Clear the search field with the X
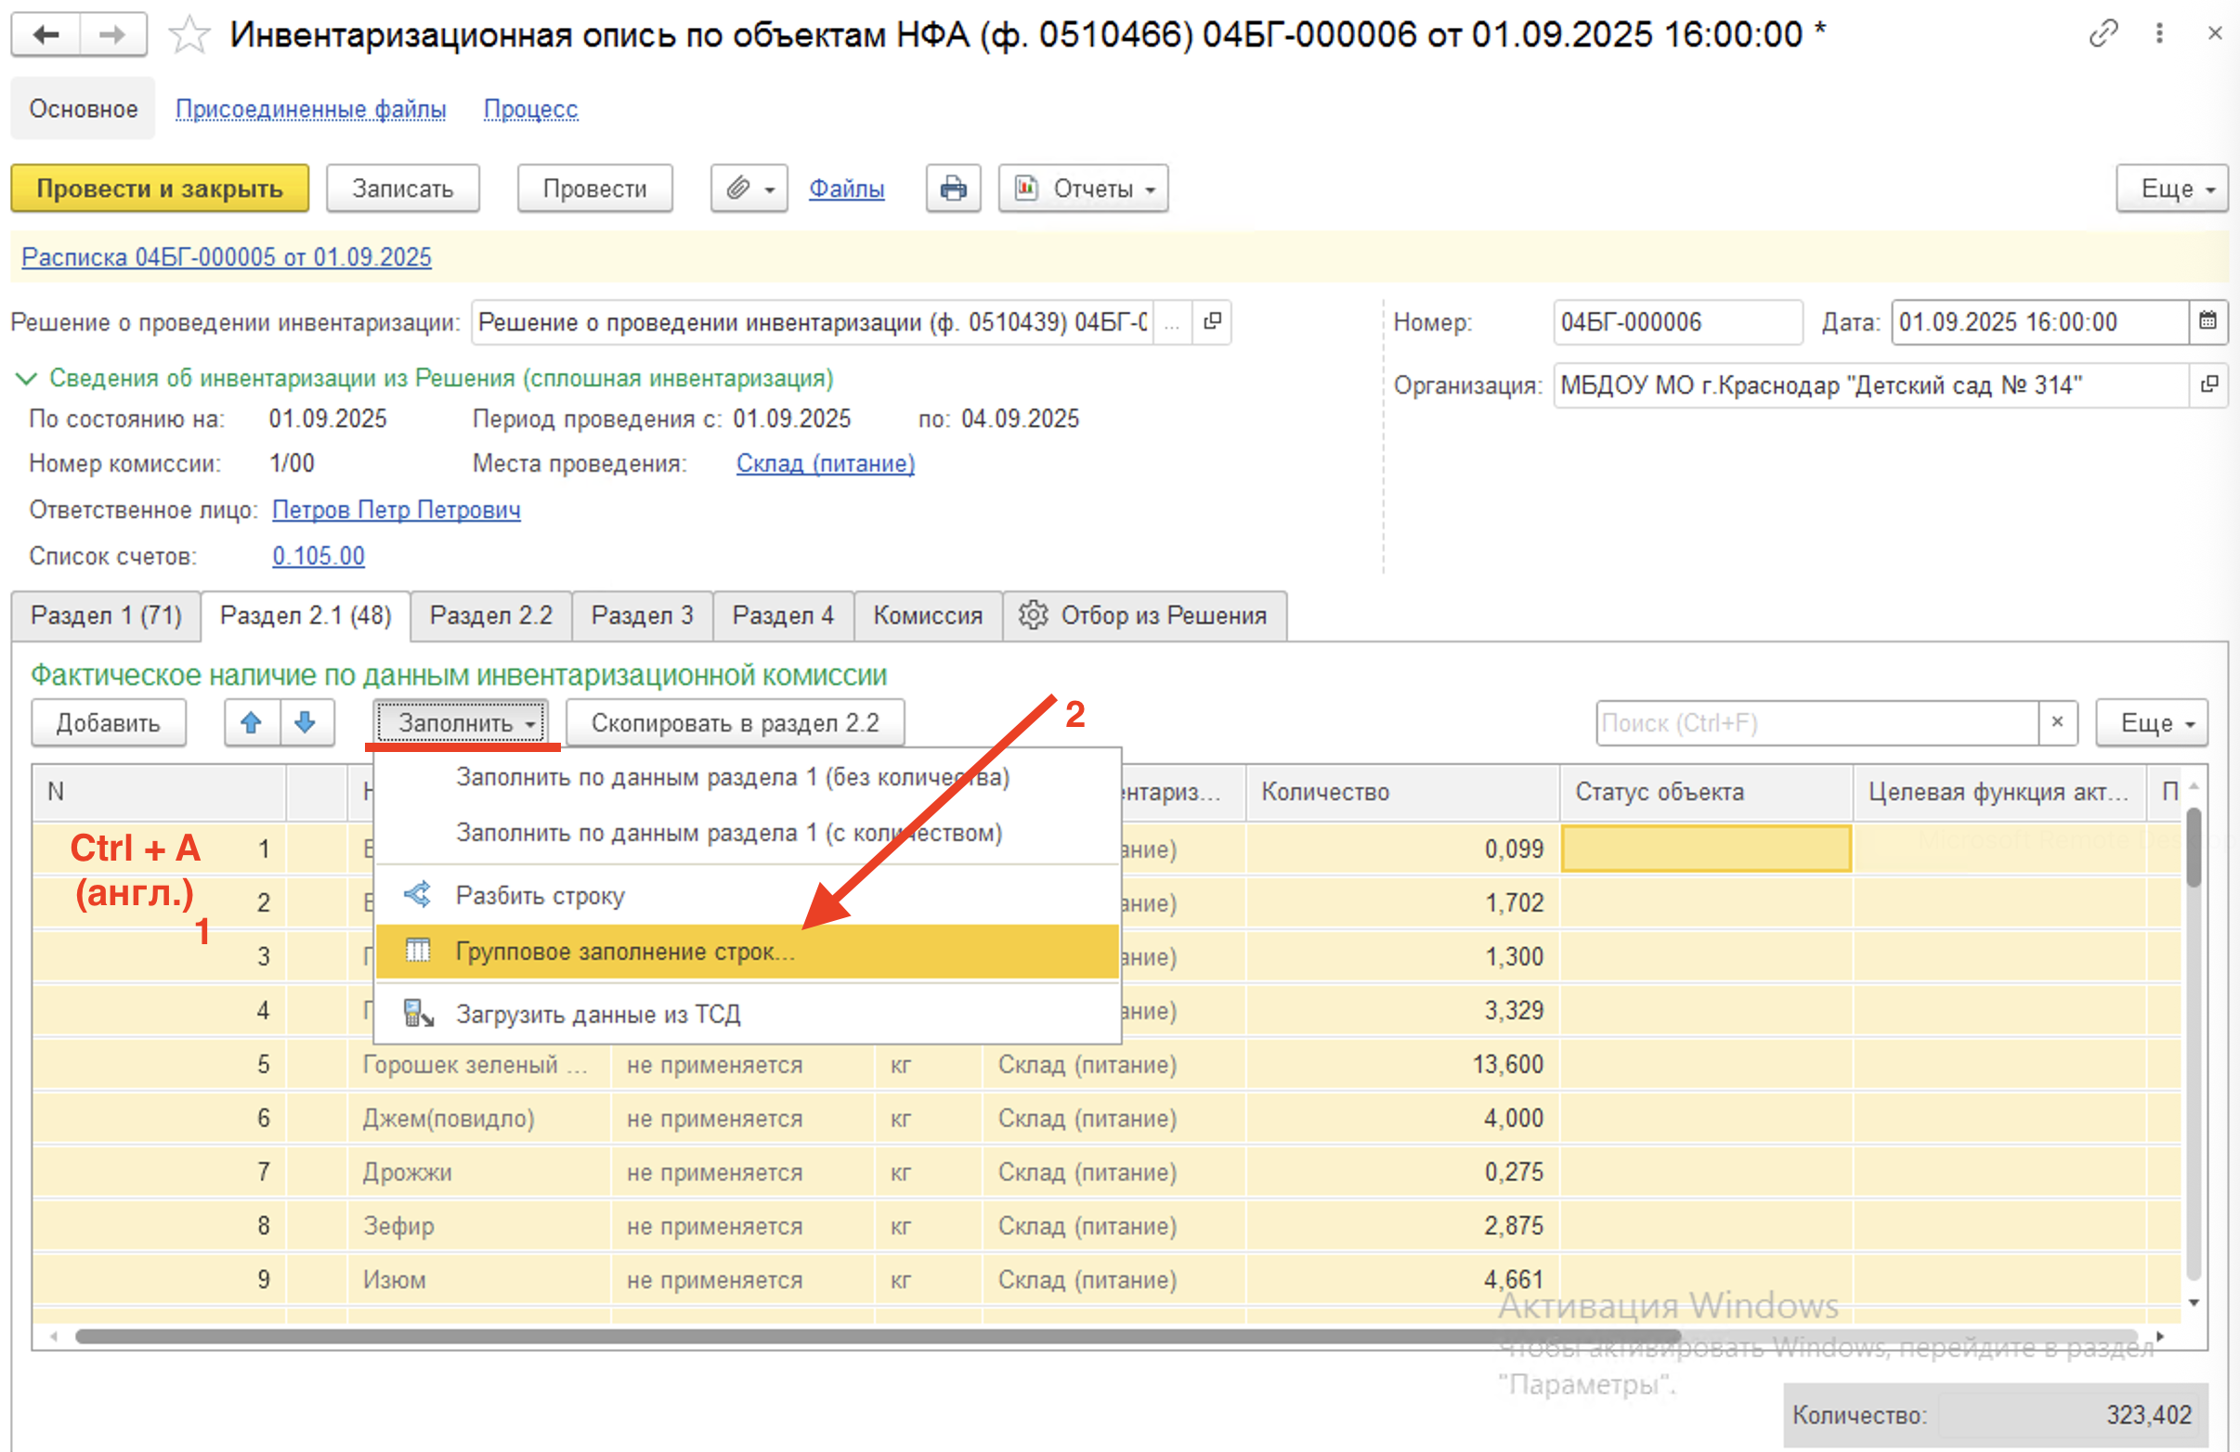 pyautogui.click(x=2057, y=722)
